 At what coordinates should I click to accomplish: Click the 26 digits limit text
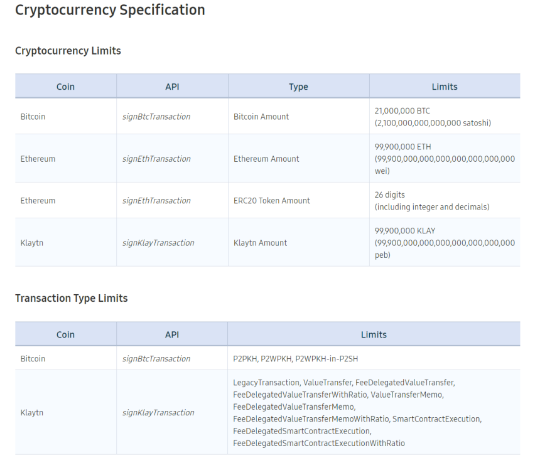pyautogui.click(x=390, y=195)
